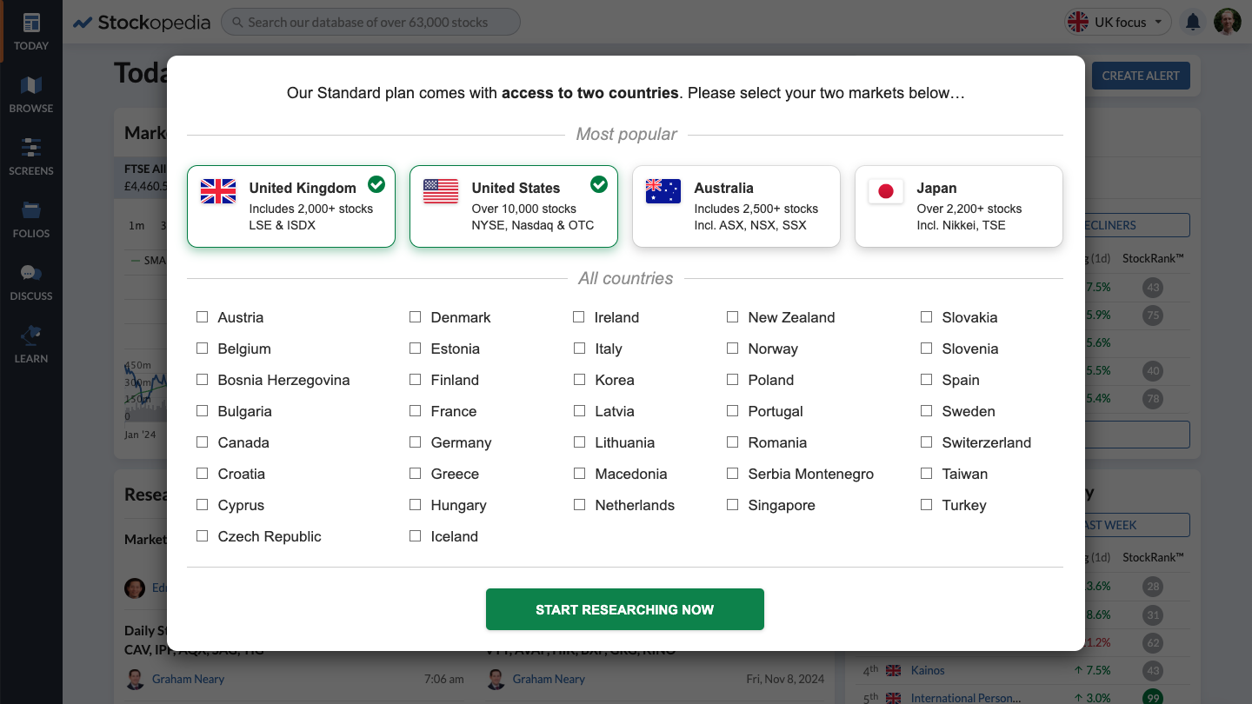Click the Japan flag icon

886,191
